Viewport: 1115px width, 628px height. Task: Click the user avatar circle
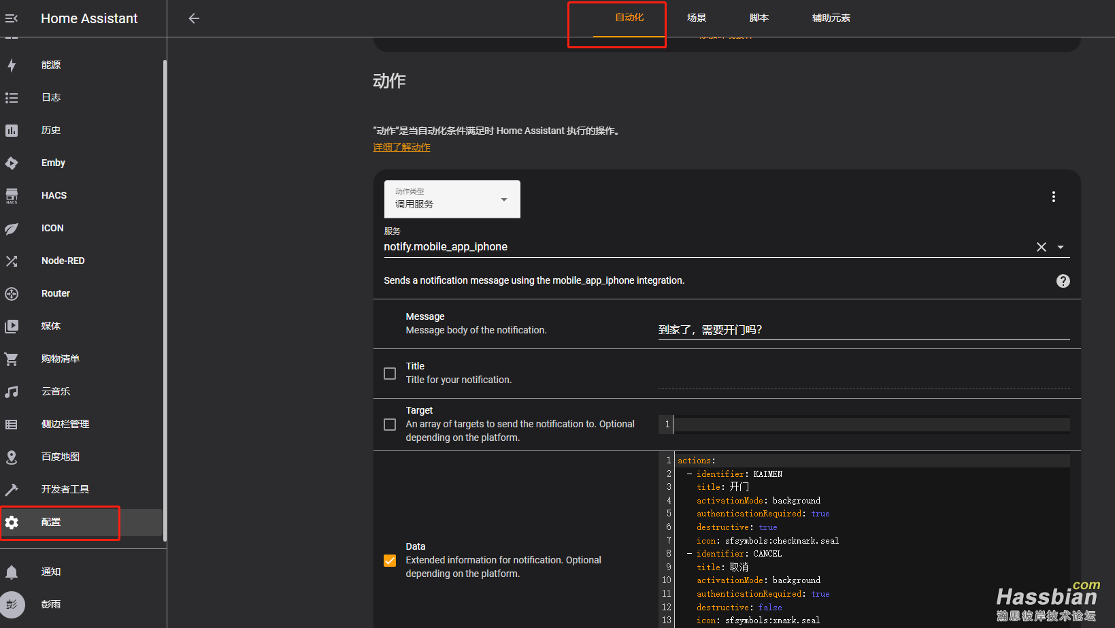[12, 604]
